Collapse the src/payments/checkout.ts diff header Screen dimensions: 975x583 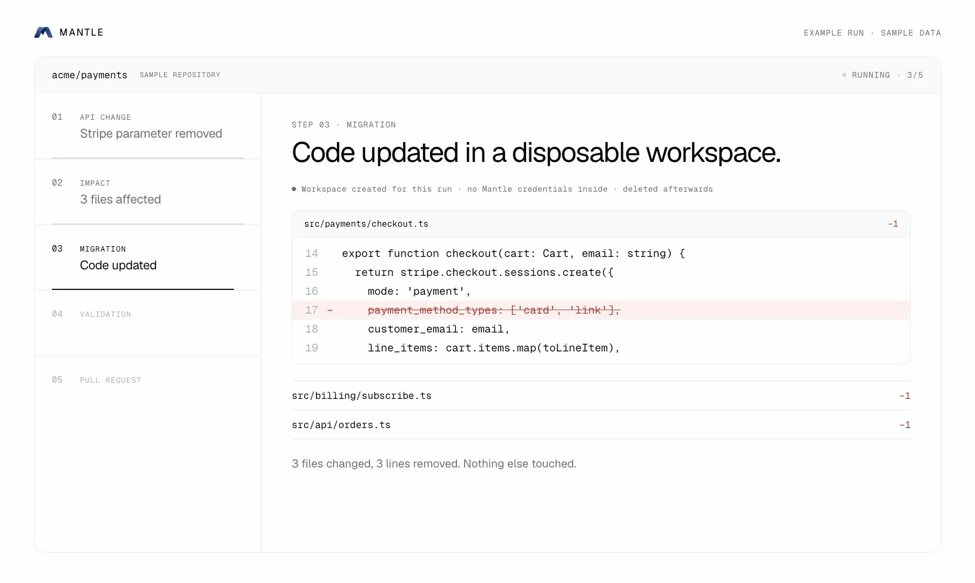pos(601,224)
